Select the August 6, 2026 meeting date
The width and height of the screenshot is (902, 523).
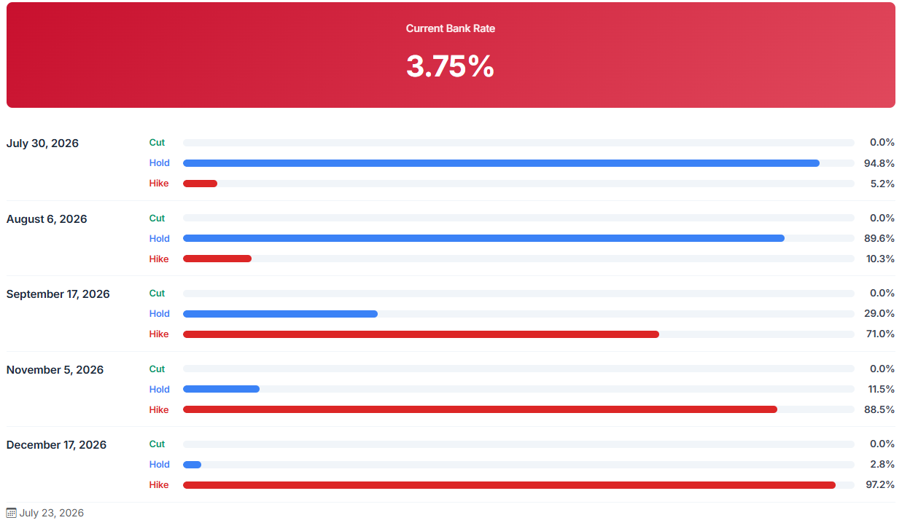click(47, 219)
